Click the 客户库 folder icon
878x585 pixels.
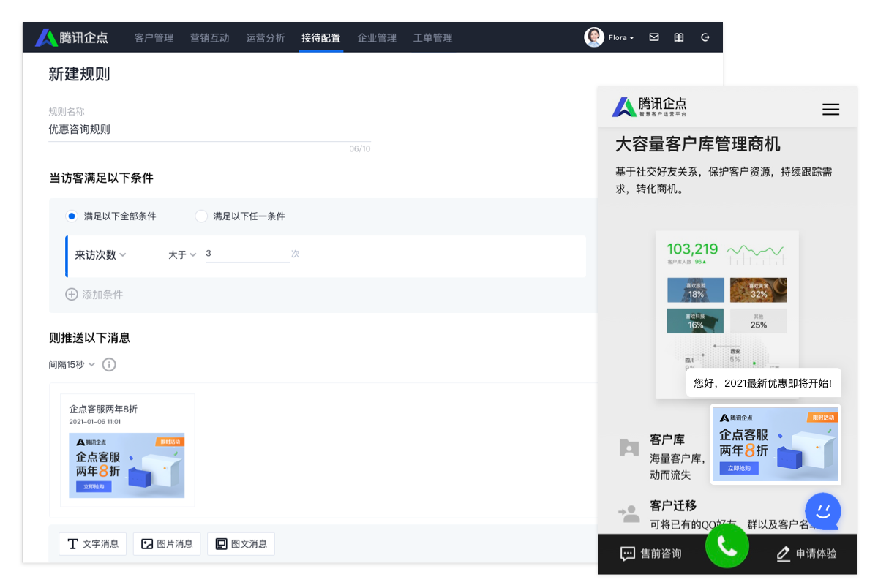[x=629, y=448]
